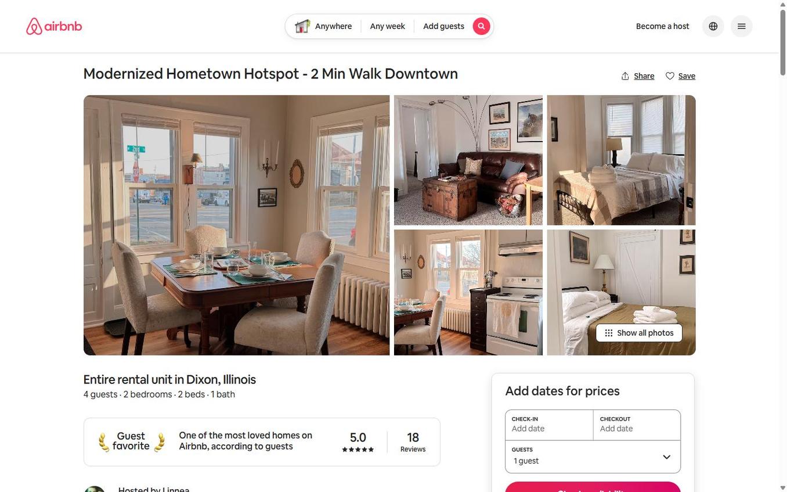Click the heart Save icon
The width and height of the screenshot is (787, 492).
[670, 76]
